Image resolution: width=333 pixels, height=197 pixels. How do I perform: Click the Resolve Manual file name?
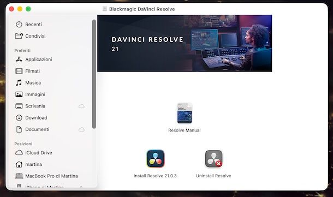click(185, 130)
